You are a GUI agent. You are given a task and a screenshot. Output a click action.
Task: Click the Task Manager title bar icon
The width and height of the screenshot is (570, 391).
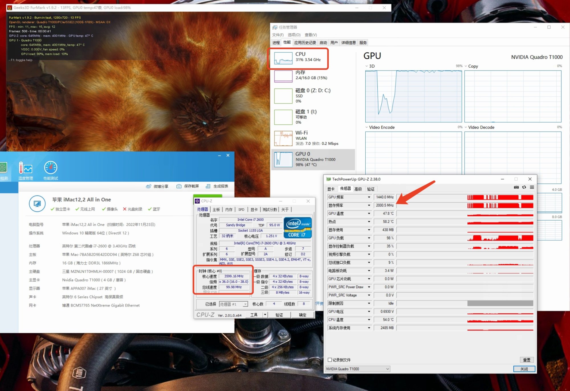pos(275,27)
